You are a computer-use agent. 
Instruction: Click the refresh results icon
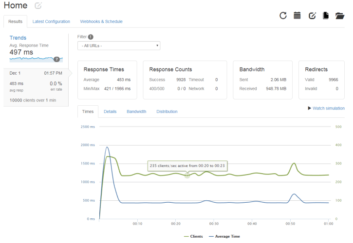coord(283,16)
